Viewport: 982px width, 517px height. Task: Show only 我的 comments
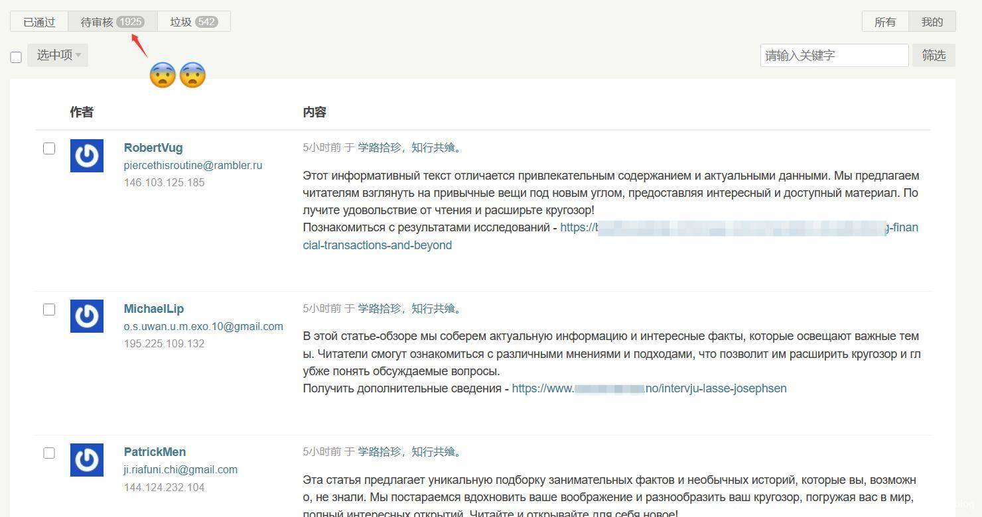932,22
